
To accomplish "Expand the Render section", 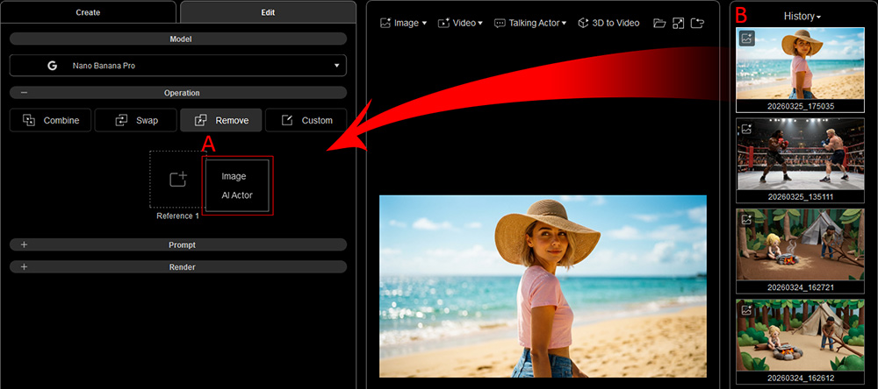I will 178,267.
